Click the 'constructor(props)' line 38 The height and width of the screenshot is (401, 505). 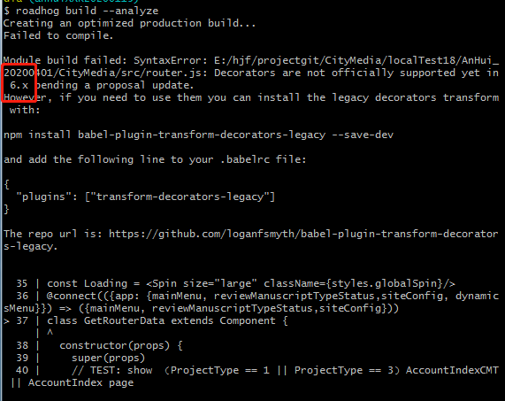coord(121,345)
